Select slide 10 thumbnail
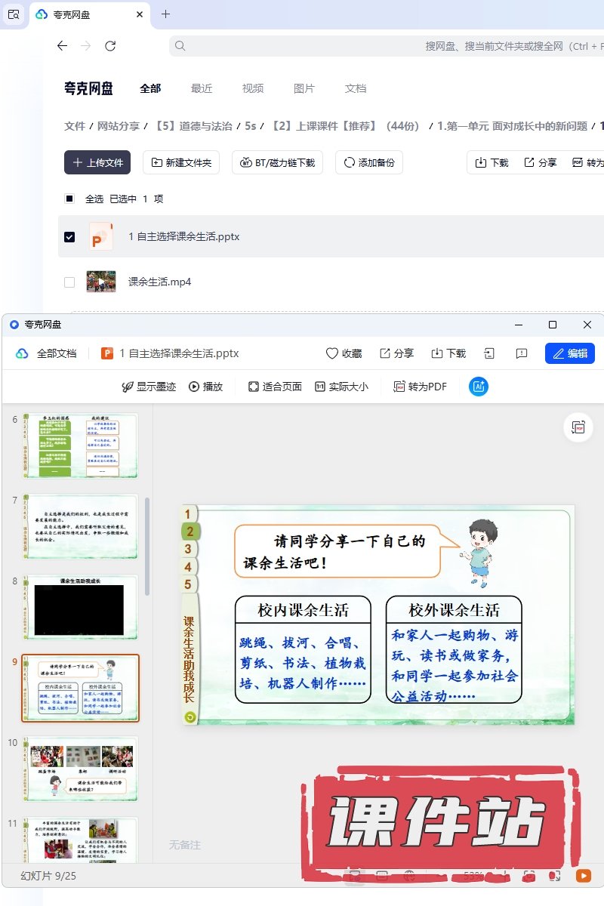 (x=80, y=769)
